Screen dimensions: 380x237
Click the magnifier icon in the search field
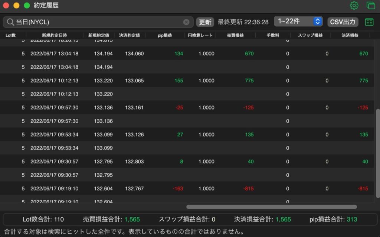point(10,22)
